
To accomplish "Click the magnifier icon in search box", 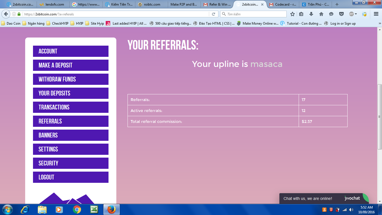I will (224, 14).
